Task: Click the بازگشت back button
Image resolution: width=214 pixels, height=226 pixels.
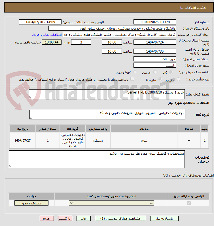Action: pyautogui.click(x=65, y=218)
